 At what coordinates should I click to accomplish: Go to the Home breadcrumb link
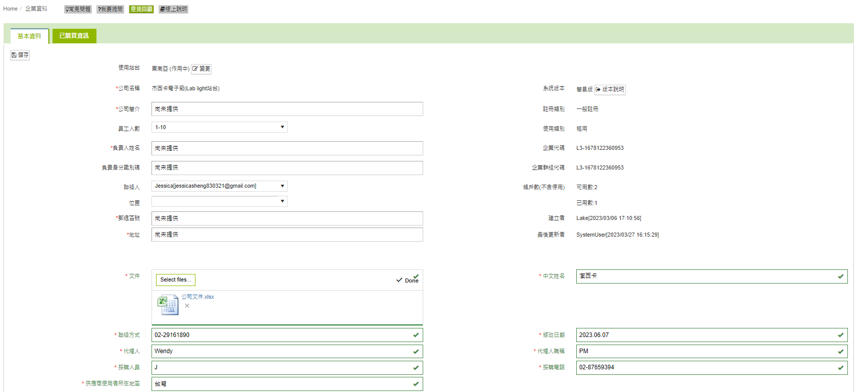(10, 9)
